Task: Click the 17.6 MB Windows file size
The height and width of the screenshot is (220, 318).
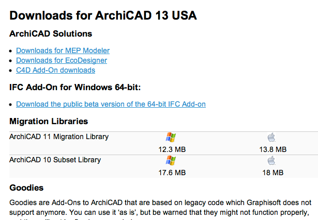Action: [x=172, y=173]
